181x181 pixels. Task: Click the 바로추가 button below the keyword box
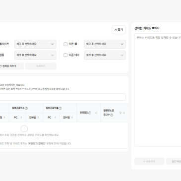tap(149, 161)
